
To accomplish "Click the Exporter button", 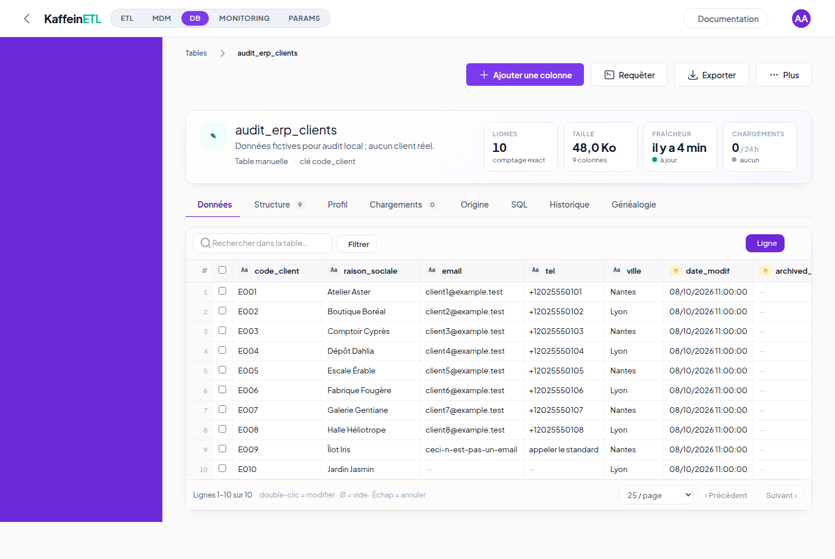I will pos(711,75).
